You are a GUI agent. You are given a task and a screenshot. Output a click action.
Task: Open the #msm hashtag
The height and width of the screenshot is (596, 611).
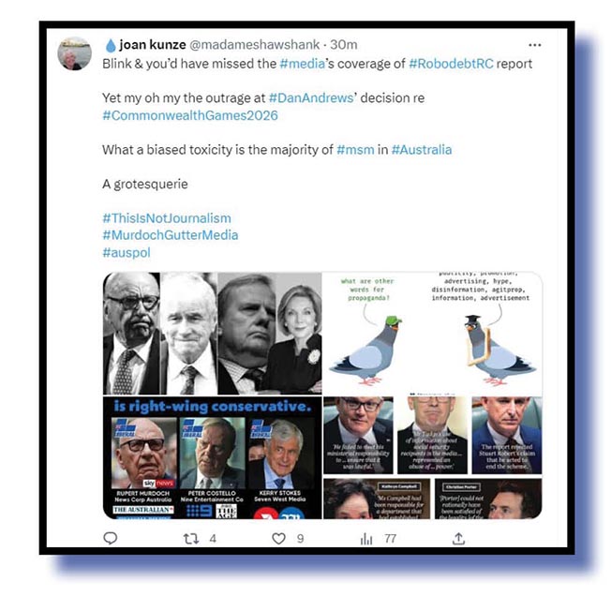(355, 150)
